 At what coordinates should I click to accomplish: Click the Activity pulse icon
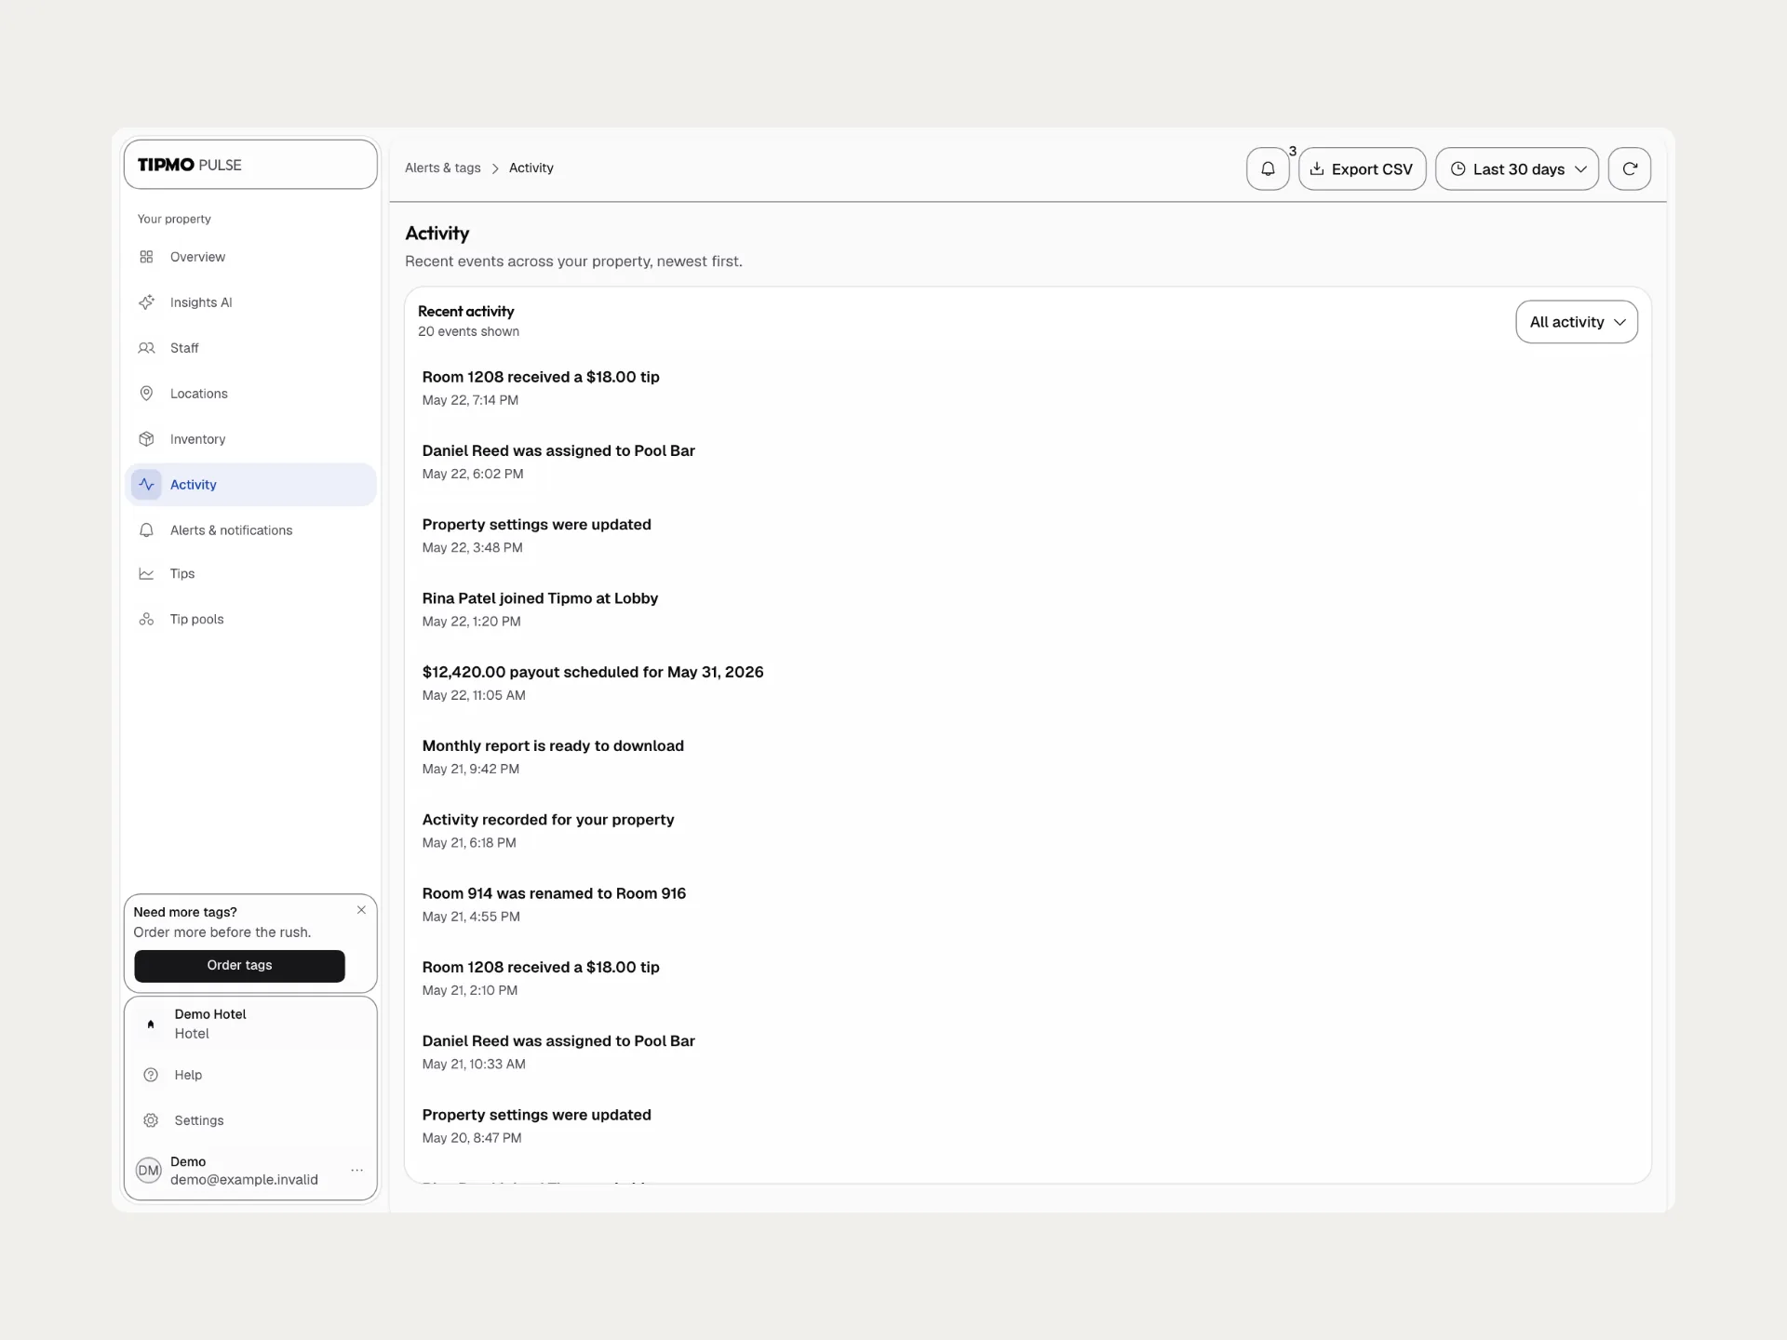146,485
